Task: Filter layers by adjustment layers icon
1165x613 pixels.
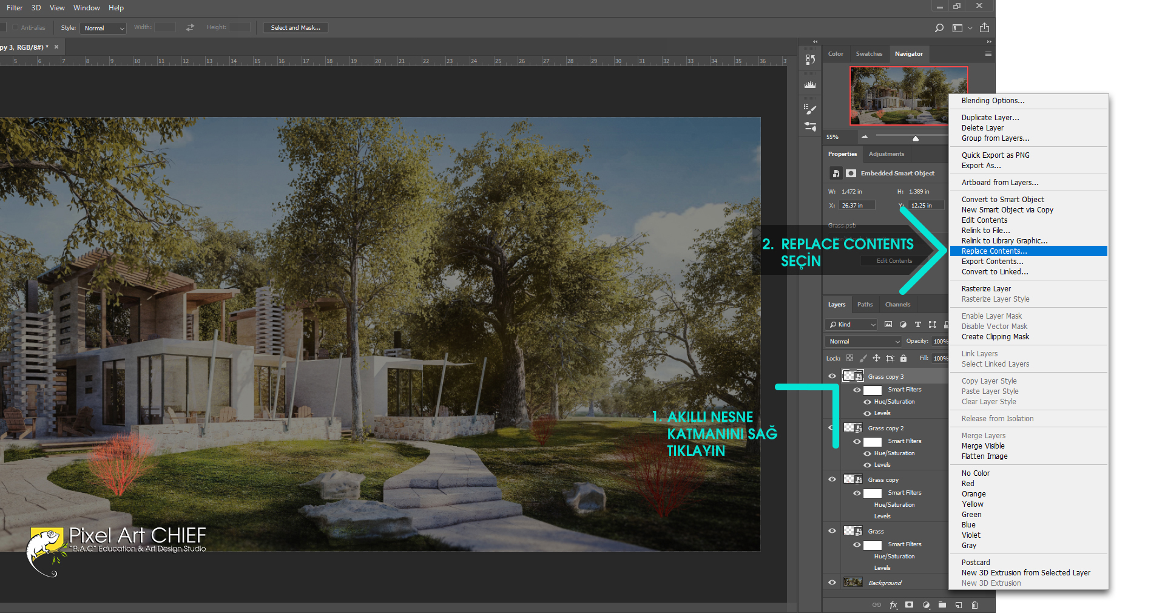Action: pyautogui.click(x=903, y=325)
